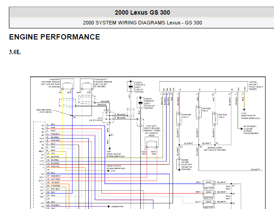Click the ground symbol below igniter GND pin

[244, 110]
